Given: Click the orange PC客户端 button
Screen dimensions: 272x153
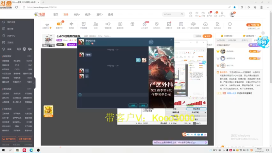Looking at the screenshot, I should (253, 25).
